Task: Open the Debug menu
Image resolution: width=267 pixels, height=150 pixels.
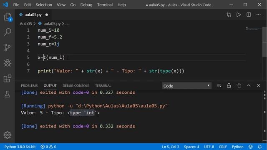Action: coord(86,5)
